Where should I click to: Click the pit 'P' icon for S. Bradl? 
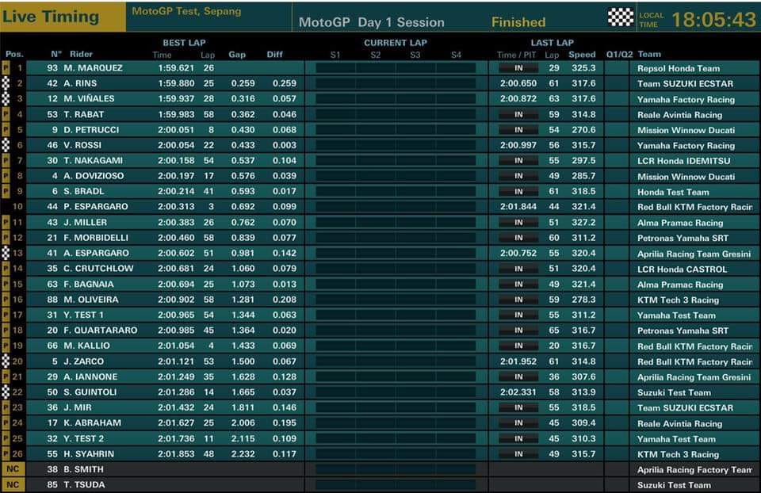(6, 192)
